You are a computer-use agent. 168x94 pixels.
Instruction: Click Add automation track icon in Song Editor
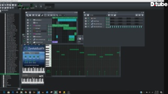point(39,15)
